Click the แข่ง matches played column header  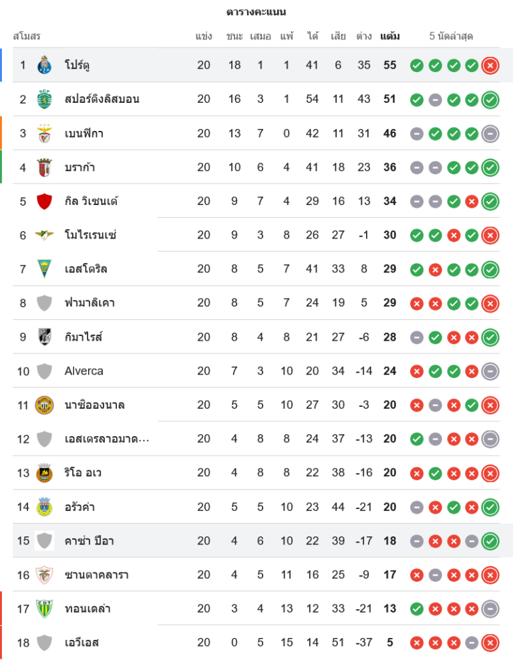coord(204,36)
